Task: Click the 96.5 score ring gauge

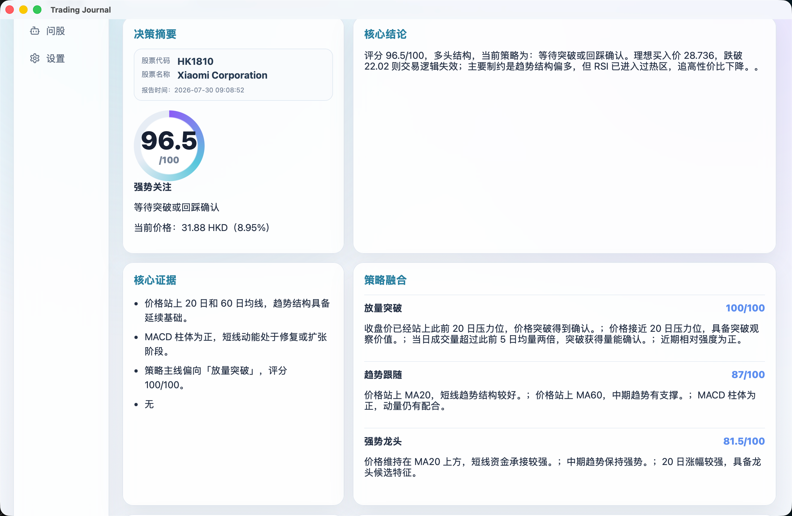Action: tap(169, 146)
